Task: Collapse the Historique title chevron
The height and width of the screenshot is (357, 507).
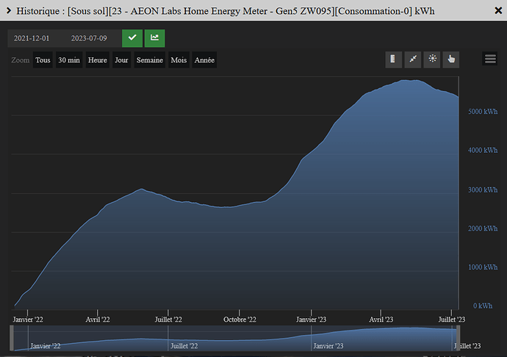Action: coord(7,12)
